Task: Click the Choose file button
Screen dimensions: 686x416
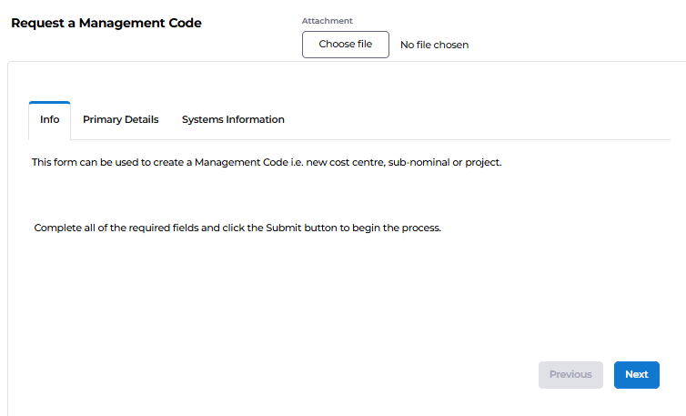Action: click(x=345, y=45)
